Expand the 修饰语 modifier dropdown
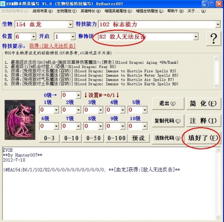 [x=196, y=37]
